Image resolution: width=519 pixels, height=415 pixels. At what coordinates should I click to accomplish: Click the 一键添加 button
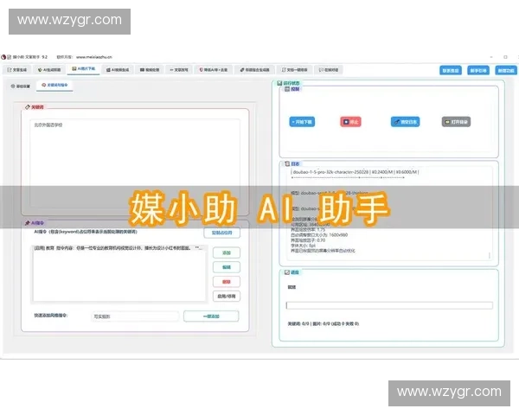[x=211, y=316]
